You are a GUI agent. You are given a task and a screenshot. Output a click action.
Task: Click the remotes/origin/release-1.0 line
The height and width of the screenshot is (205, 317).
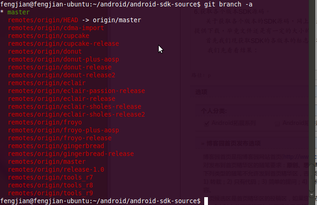point(56,169)
